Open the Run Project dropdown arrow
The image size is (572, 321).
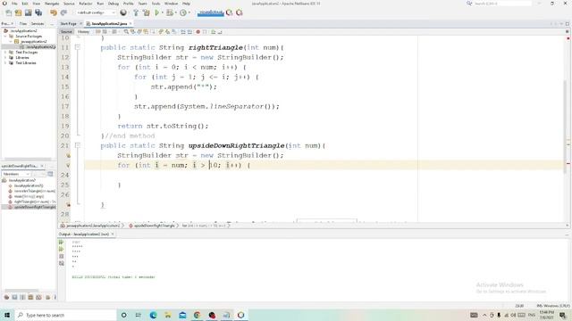(163, 12)
